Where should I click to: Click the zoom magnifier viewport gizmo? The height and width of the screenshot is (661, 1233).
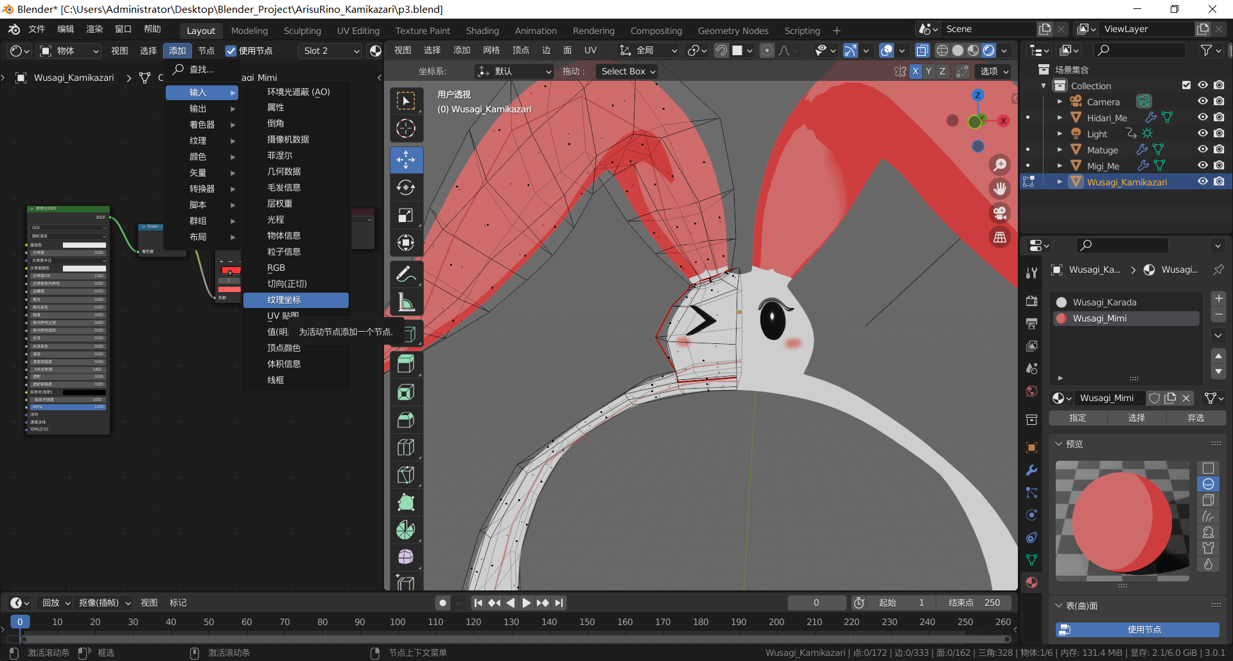pos(1000,165)
